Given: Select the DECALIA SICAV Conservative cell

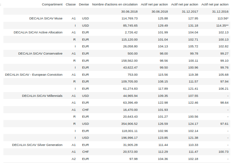Looking at the screenshot, I should coord(40,54).
